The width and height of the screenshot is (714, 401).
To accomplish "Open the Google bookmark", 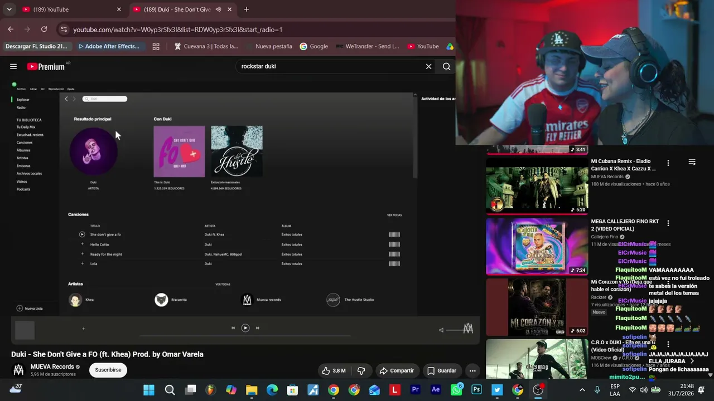I will pyautogui.click(x=313, y=46).
